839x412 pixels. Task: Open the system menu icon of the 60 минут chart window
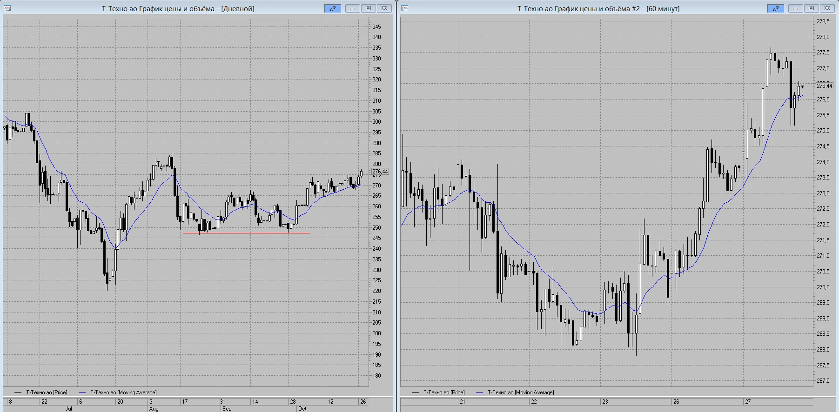click(404, 8)
